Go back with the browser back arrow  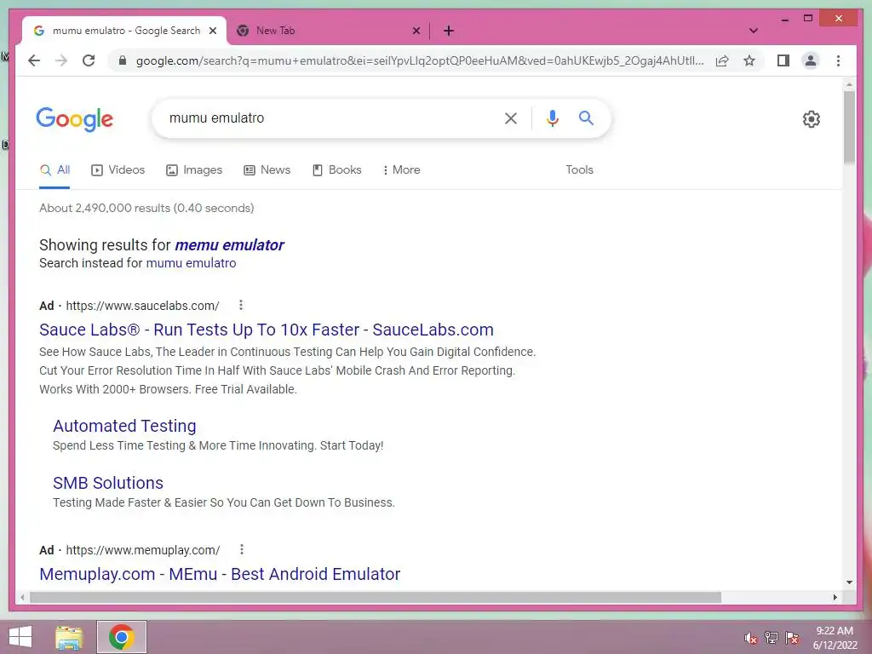(x=34, y=60)
